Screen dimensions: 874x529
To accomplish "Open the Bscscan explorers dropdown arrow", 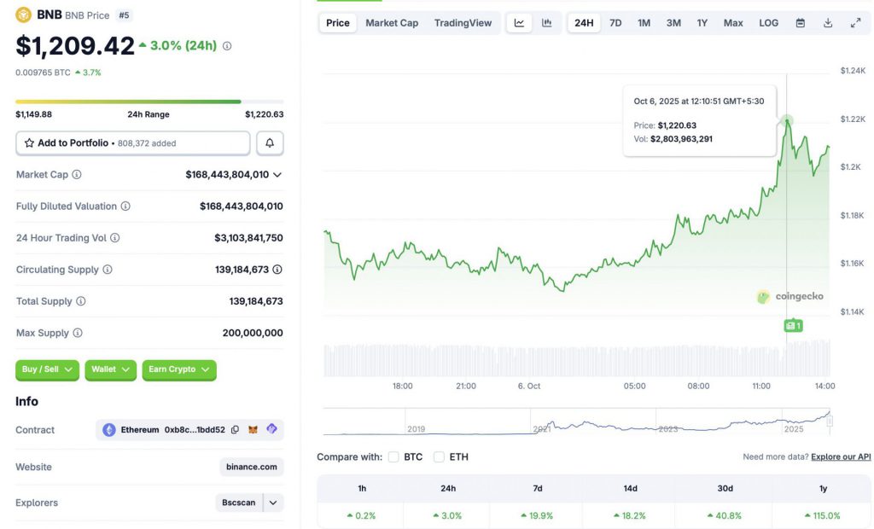I will [x=273, y=503].
